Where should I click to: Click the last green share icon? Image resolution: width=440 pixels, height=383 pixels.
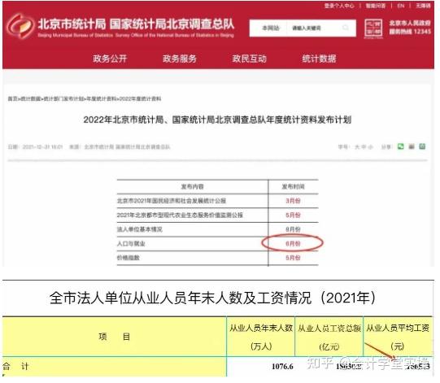click(422, 146)
